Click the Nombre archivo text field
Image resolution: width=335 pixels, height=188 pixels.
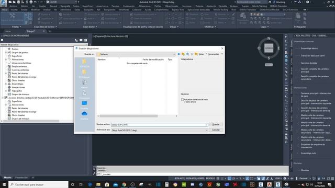click(x=159, y=125)
